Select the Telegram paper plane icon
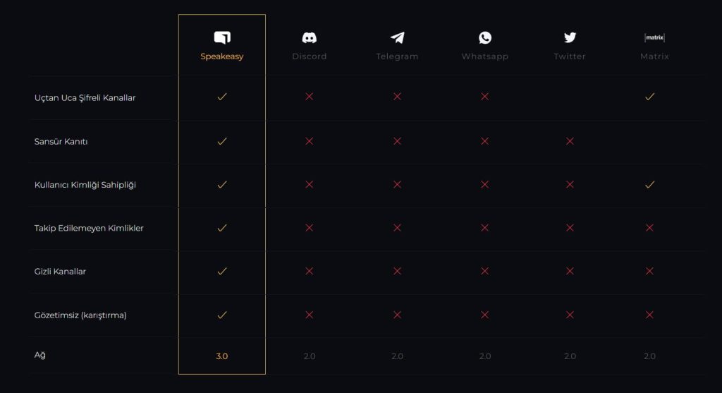722x393 pixels. [x=398, y=37]
